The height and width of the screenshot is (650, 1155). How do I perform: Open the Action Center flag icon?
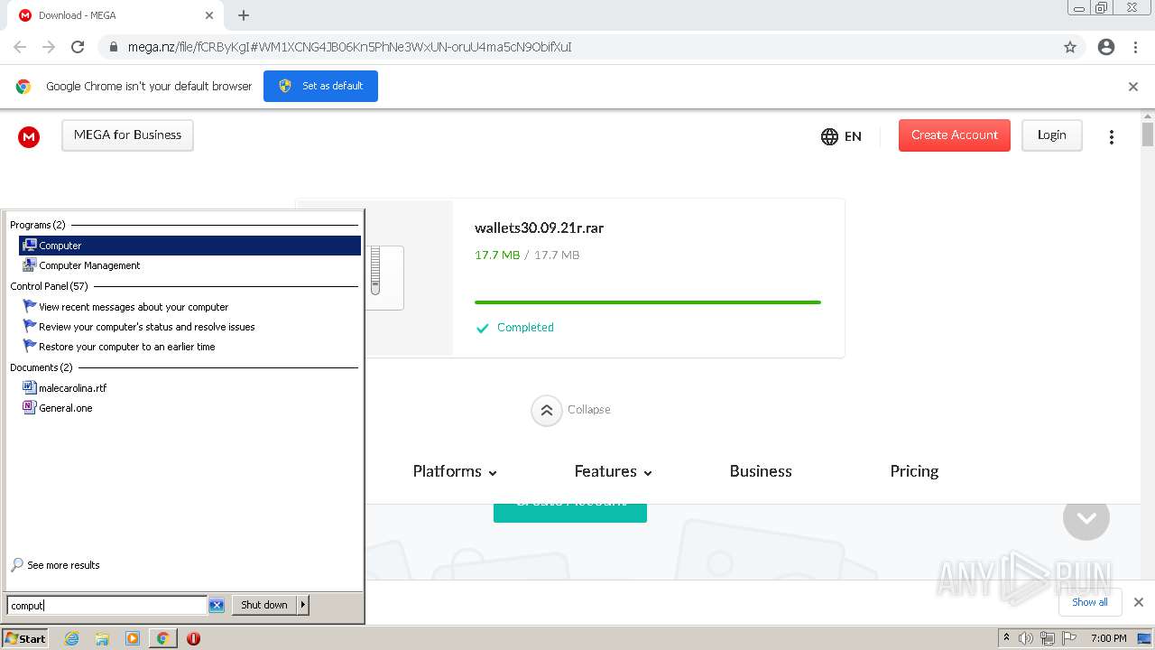click(x=1069, y=638)
